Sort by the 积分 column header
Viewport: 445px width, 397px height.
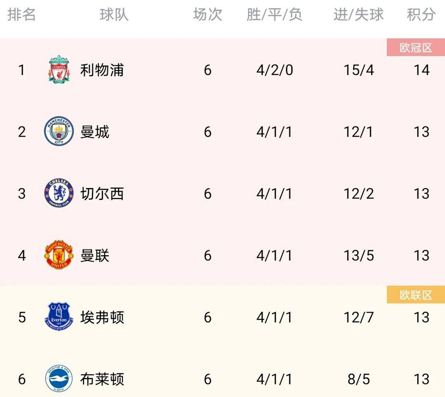(421, 15)
